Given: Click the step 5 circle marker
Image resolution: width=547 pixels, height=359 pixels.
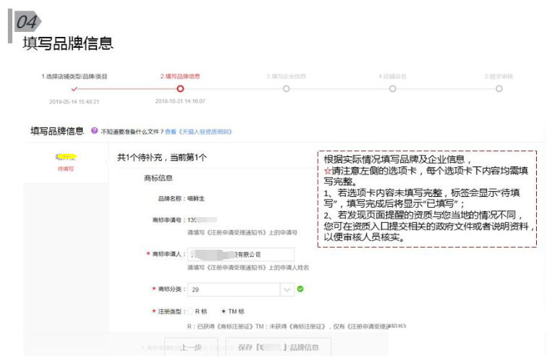Looking at the screenshot, I should [x=499, y=88].
